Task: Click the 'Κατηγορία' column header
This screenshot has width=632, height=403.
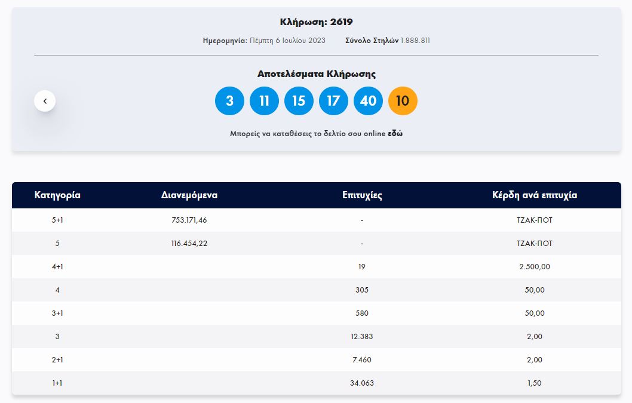Action: coord(57,195)
